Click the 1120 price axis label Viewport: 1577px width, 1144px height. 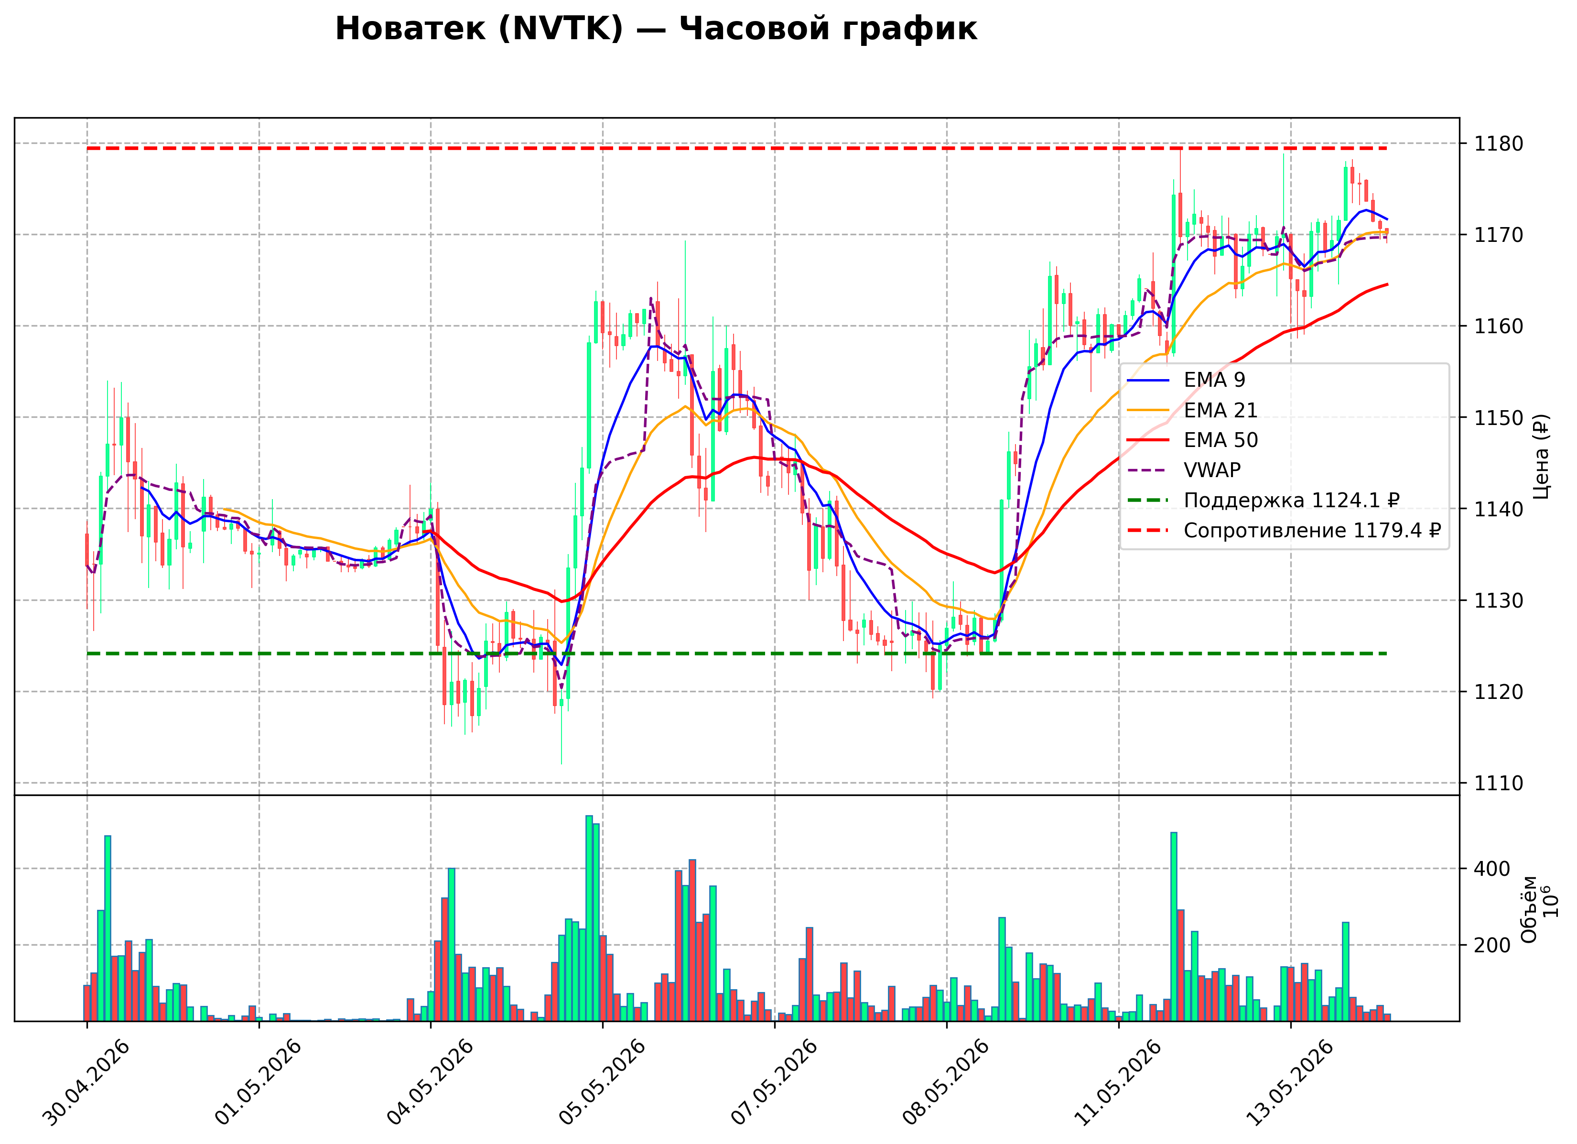pyautogui.click(x=1499, y=692)
